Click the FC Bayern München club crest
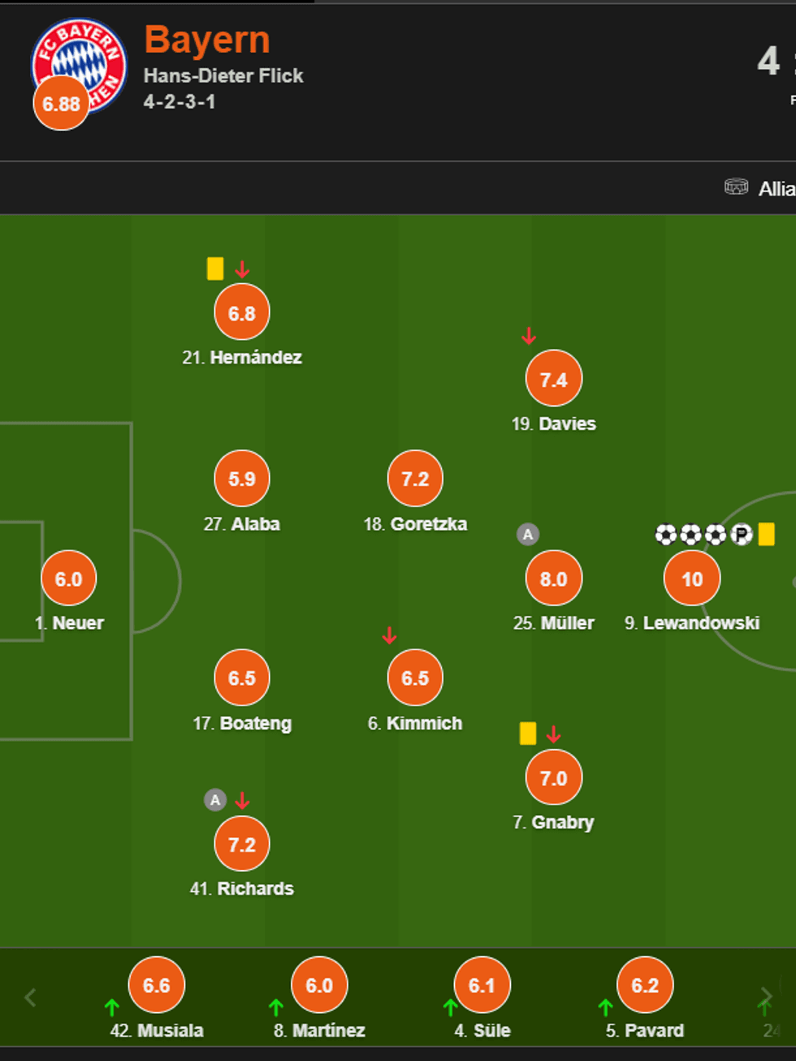This screenshot has height=1061, width=796. click(x=80, y=58)
